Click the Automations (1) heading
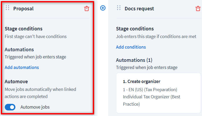 (x=134, y=60)
